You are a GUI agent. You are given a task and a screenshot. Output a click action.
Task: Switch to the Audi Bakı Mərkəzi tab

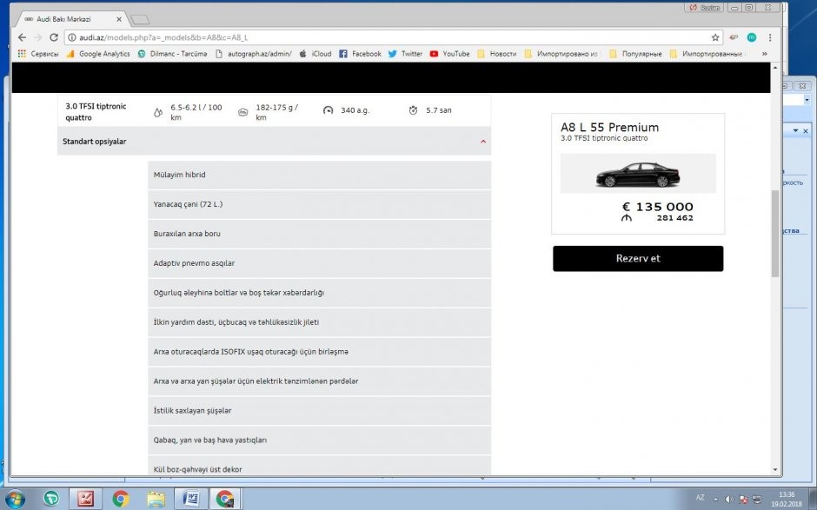(70, 18)
